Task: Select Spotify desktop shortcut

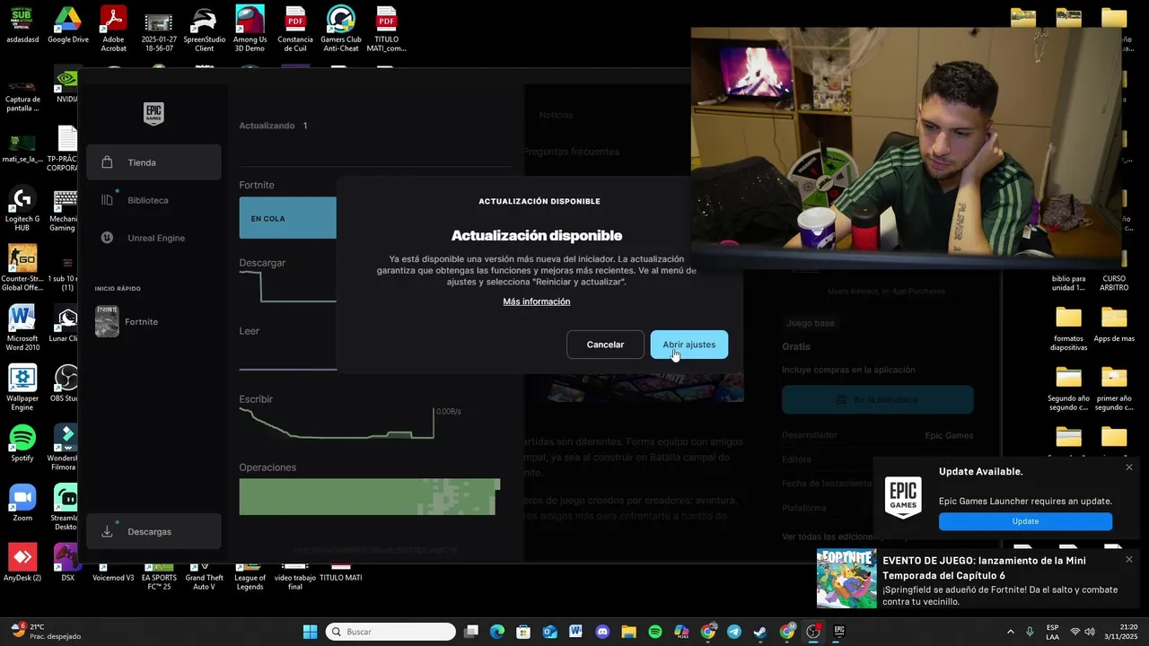Action: [x=22, y=443]
